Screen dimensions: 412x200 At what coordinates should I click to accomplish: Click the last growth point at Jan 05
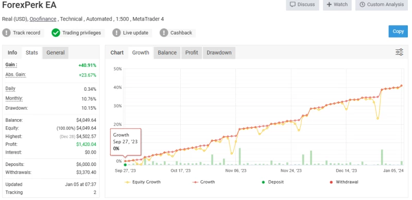point(402,86)
